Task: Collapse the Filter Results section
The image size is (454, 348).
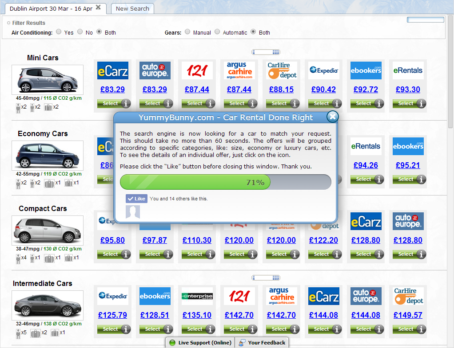Action: pos(9,23)
